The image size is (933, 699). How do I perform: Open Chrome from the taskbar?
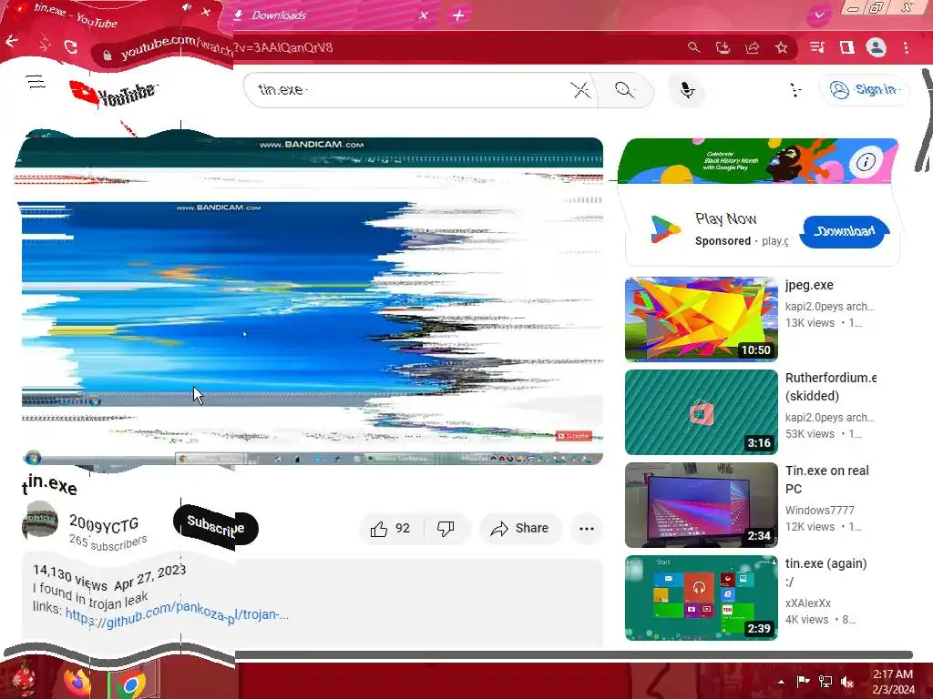coord(131,684)
